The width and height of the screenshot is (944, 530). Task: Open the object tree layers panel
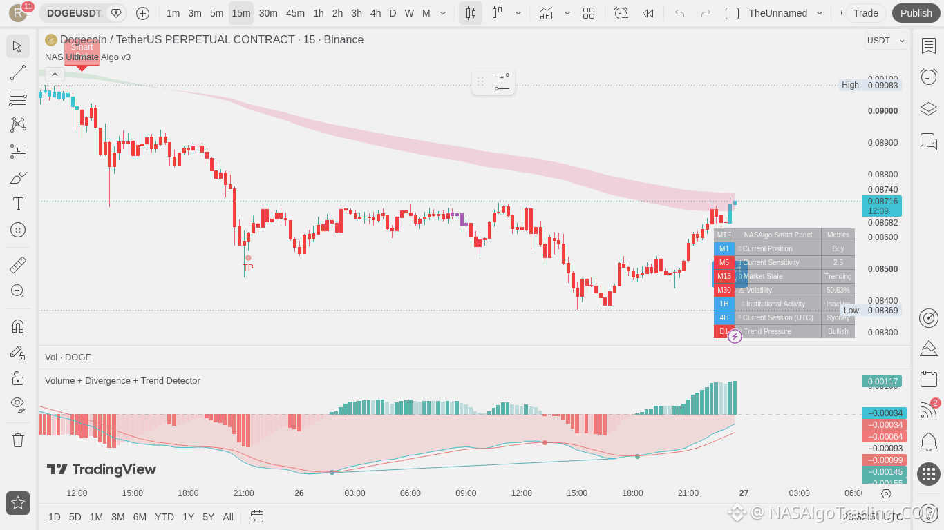point(928,109)
